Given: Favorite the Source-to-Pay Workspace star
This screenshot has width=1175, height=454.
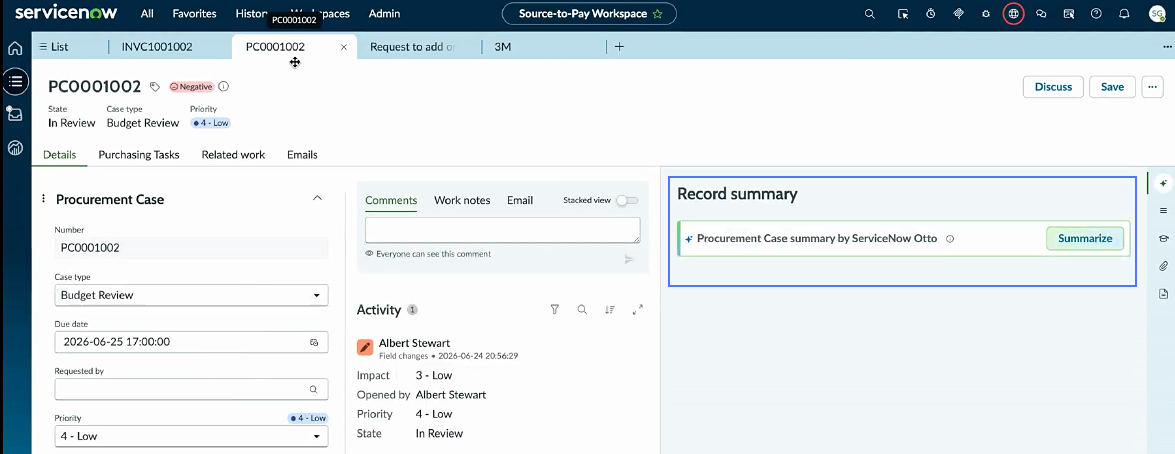Looking at the screenshot, I should (x=657, y=14).
